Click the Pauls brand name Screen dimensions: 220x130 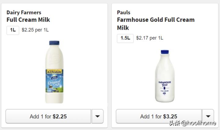123,13
